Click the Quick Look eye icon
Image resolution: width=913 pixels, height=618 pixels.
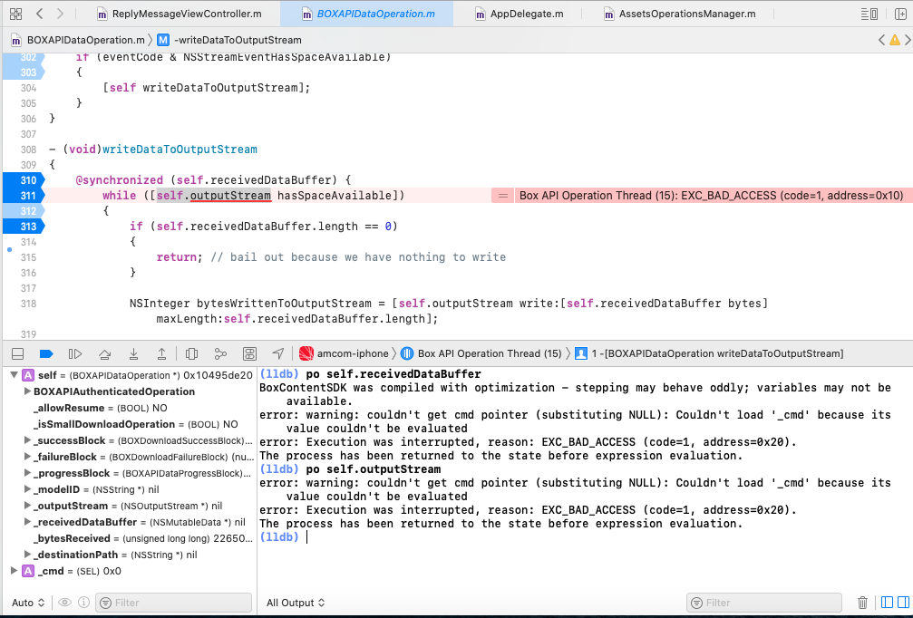[63, 602]
